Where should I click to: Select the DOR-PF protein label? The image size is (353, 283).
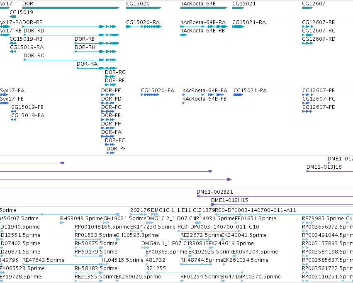[116, 149]
